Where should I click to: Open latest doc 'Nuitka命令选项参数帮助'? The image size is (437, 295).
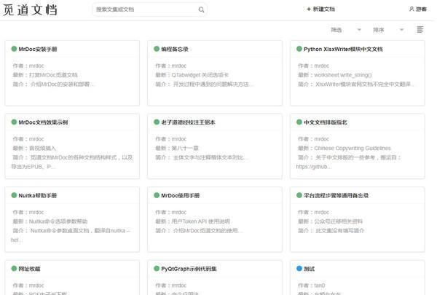(x=58, y=221)
